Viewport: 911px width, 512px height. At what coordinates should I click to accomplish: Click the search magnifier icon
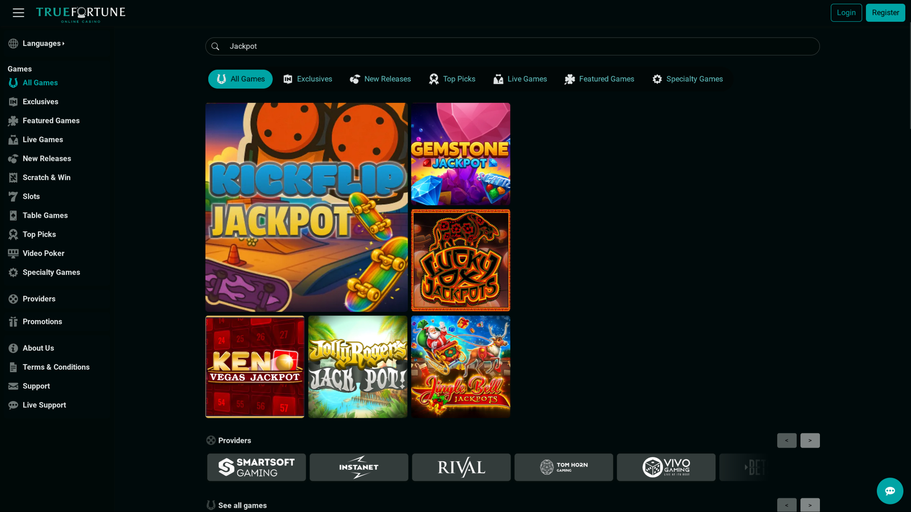coord(215,46)
